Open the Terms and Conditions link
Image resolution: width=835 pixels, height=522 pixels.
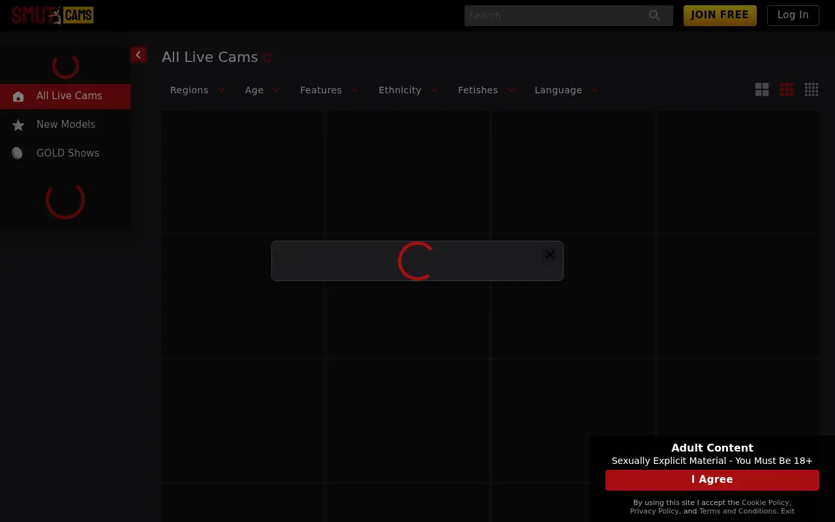coord(738,512)
